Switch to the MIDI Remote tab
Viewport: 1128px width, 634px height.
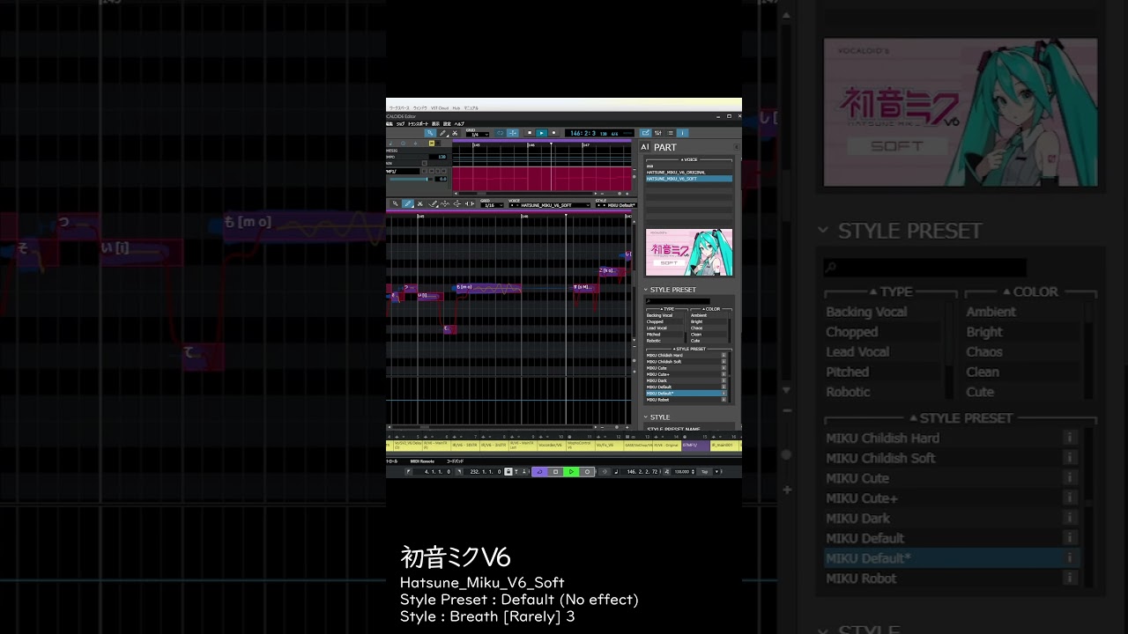422,461
